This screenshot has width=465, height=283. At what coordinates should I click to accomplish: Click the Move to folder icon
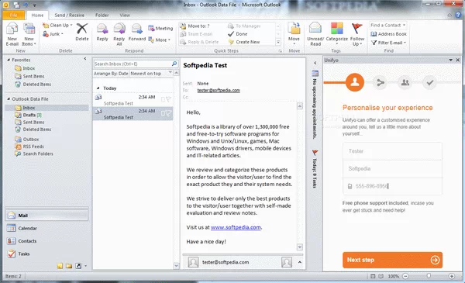pyautogui.click(x=294, y=29)
